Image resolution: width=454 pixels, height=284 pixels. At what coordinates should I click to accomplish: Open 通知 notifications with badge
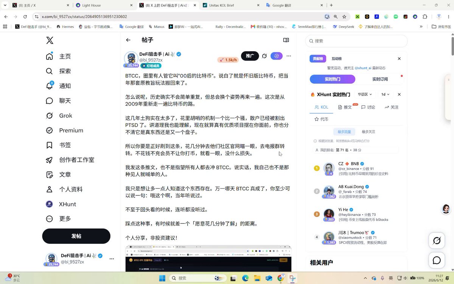(x=58, y=86)
